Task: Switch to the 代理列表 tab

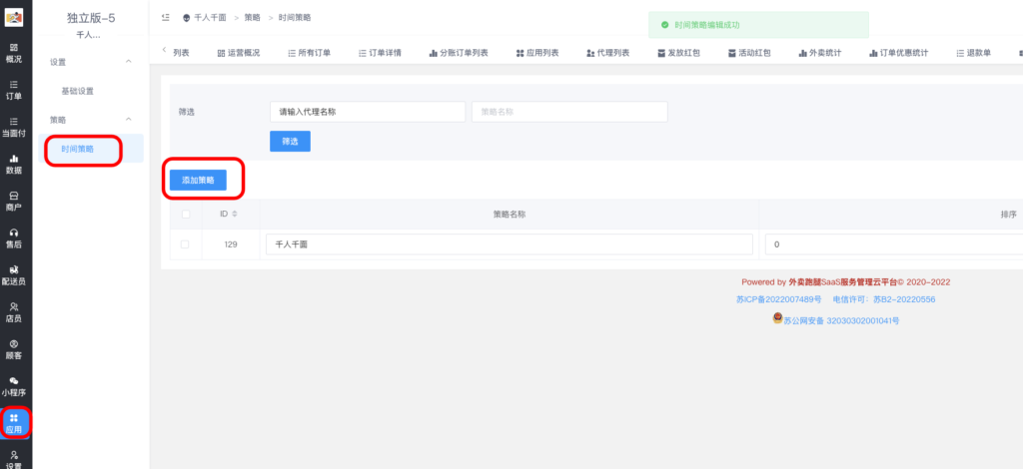Action: (x=607, y=53)
